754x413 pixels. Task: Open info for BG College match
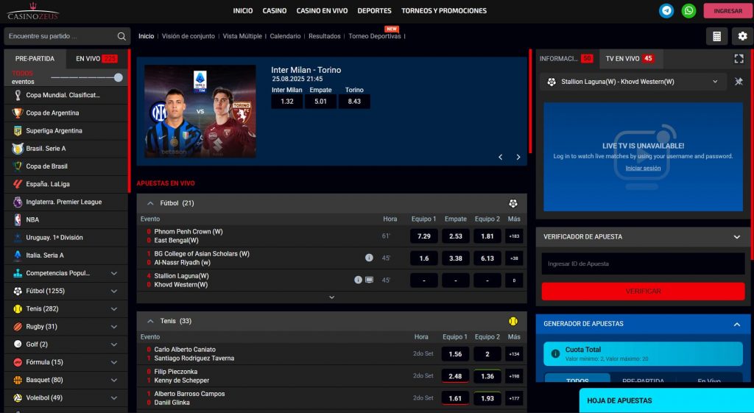coord(369,258)
